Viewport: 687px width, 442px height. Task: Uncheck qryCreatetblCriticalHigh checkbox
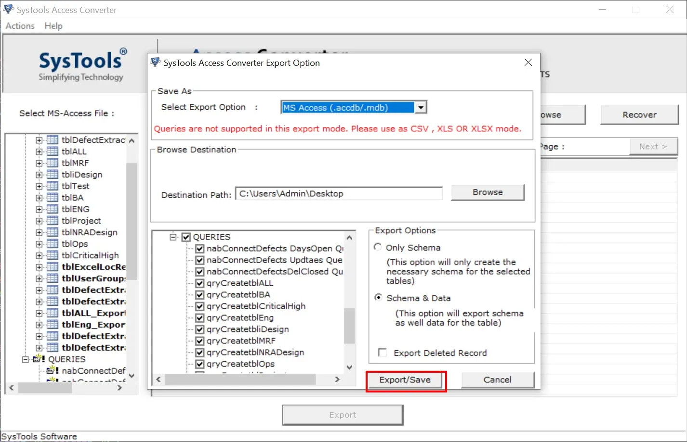[200, 306]
